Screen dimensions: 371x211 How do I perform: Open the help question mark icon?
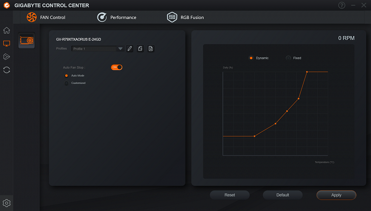point(342,5)
